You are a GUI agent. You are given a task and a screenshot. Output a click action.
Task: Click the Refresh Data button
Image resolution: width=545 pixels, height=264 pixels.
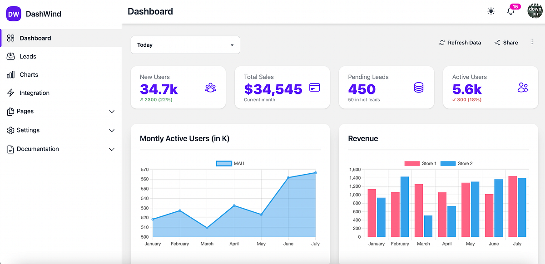click(x=460, y=42)
